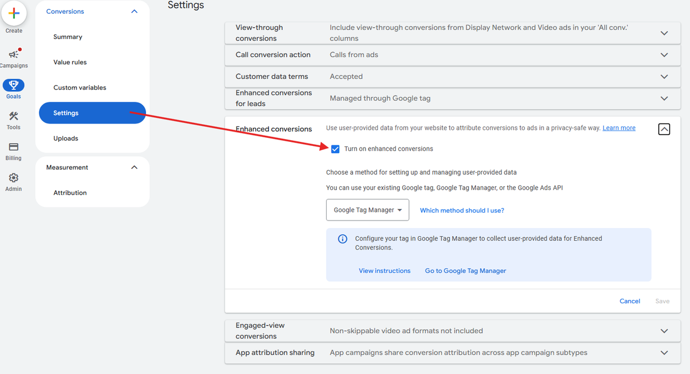Viewport: 690px width, 374px height.
Task: Select the Goals trophy icon
Action: tap(14, 86)
